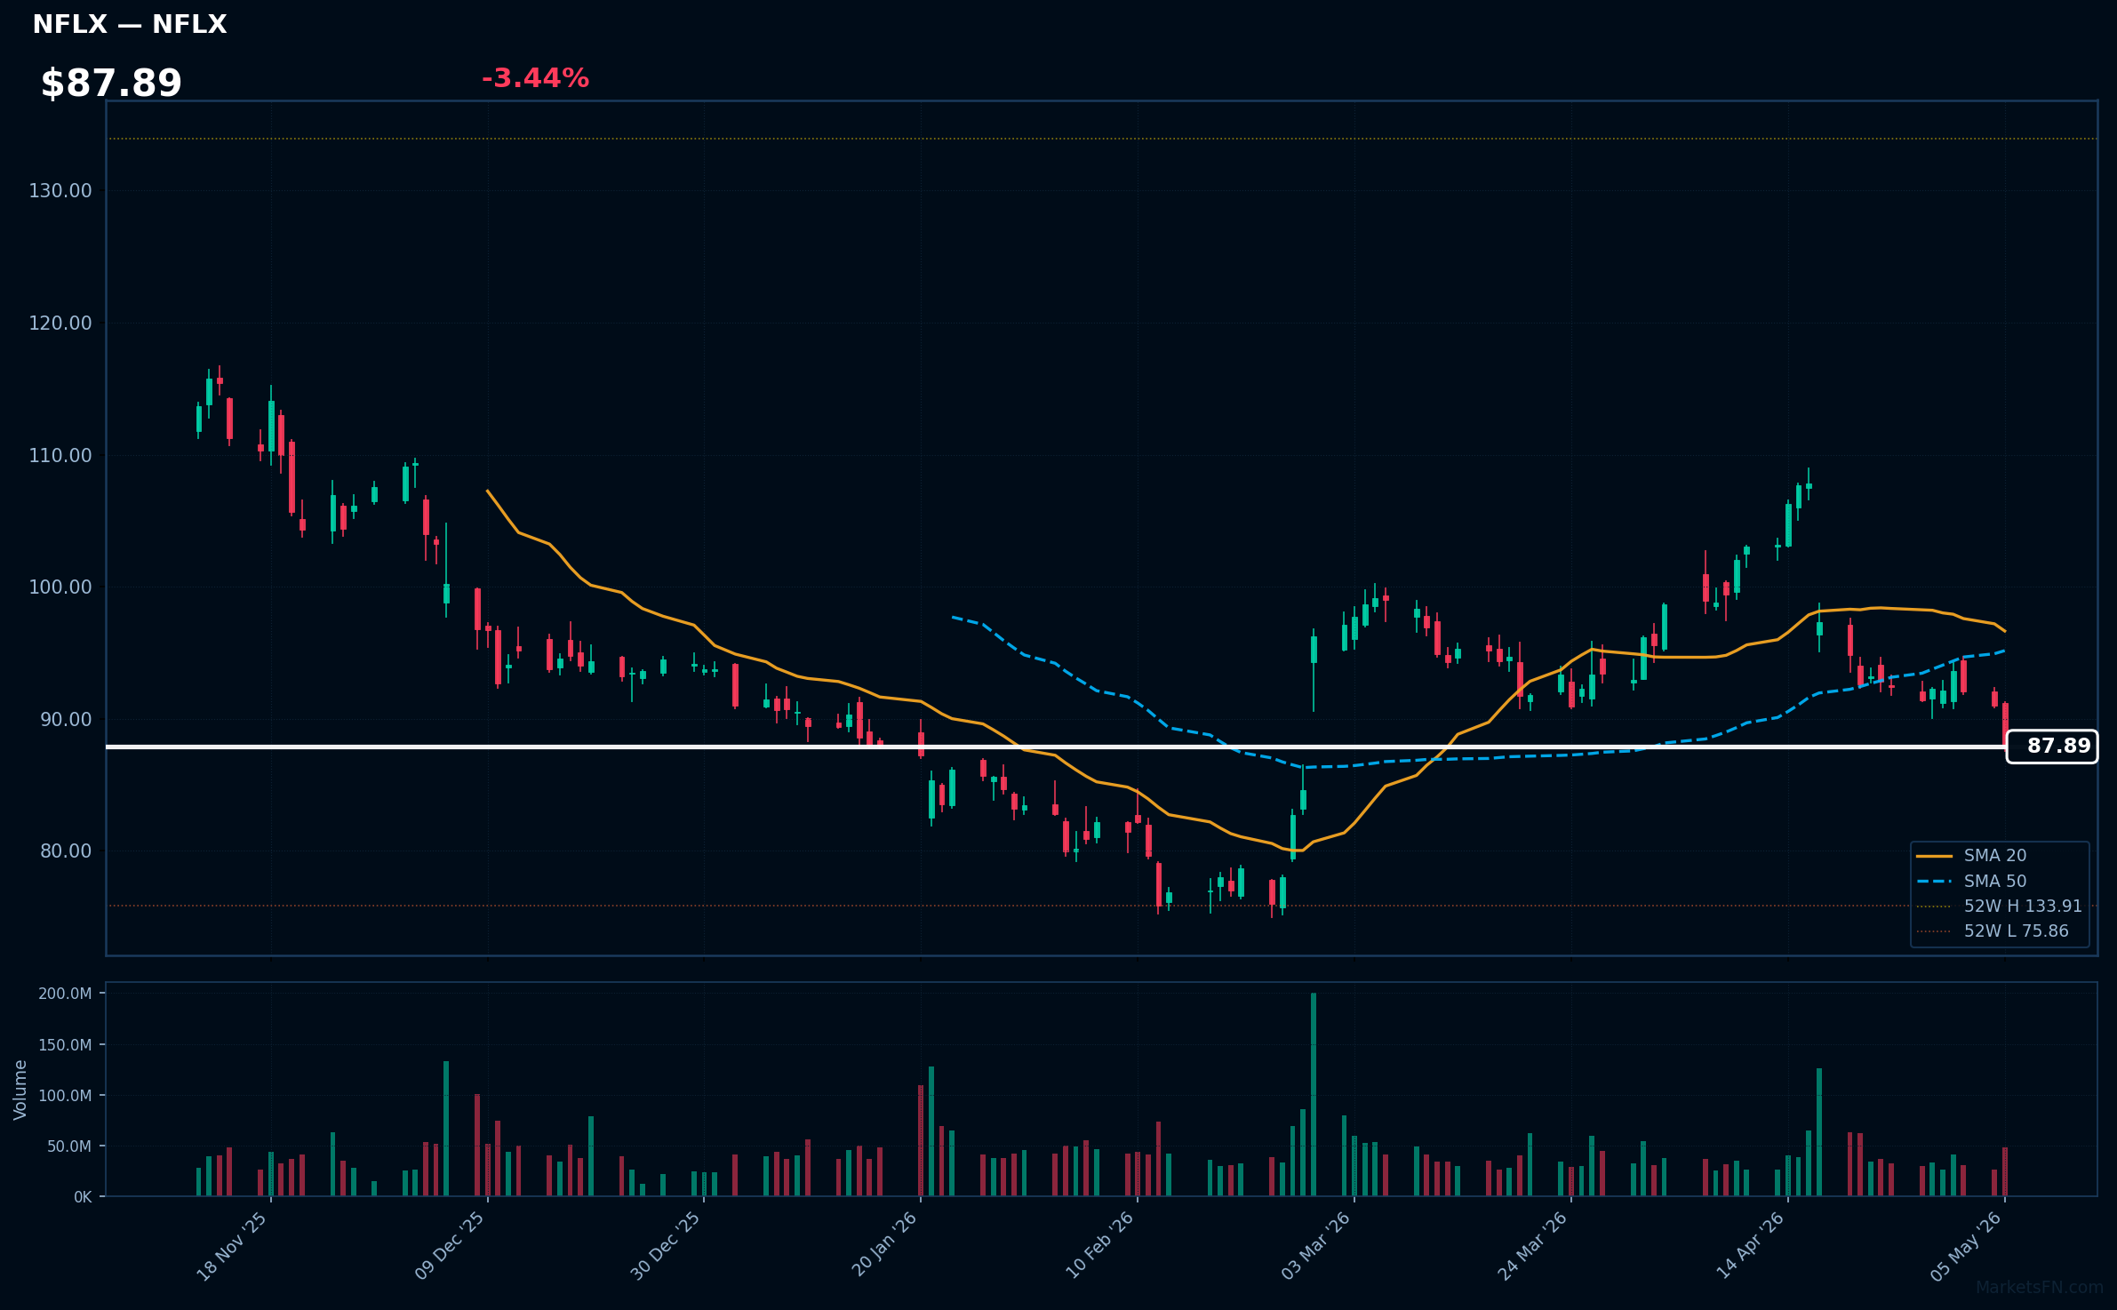
Task: Click the 10 Feb '26 date label
Action: coord(1099,1246)
